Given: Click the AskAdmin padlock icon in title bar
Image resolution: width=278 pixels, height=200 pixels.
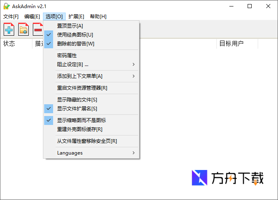Looking at the screenshot, I should tap(6, 6).
